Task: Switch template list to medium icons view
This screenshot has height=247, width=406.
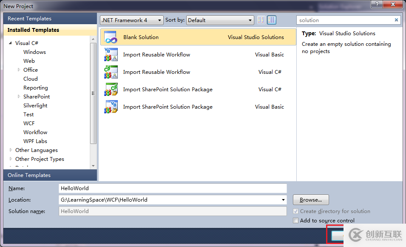Action: click(x=272, y=20)
